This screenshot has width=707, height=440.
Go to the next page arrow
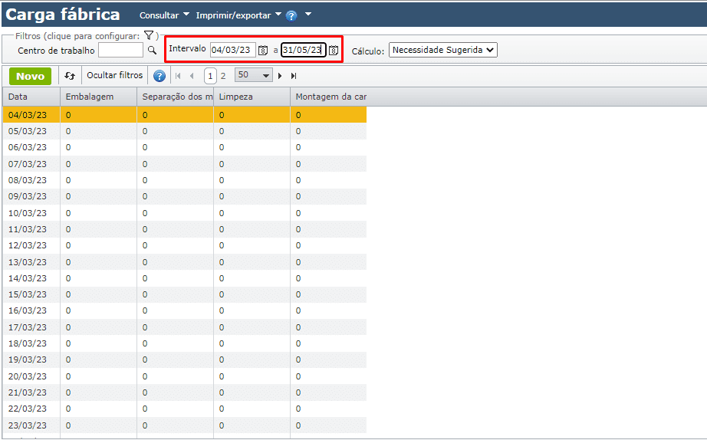click(280, 76)
